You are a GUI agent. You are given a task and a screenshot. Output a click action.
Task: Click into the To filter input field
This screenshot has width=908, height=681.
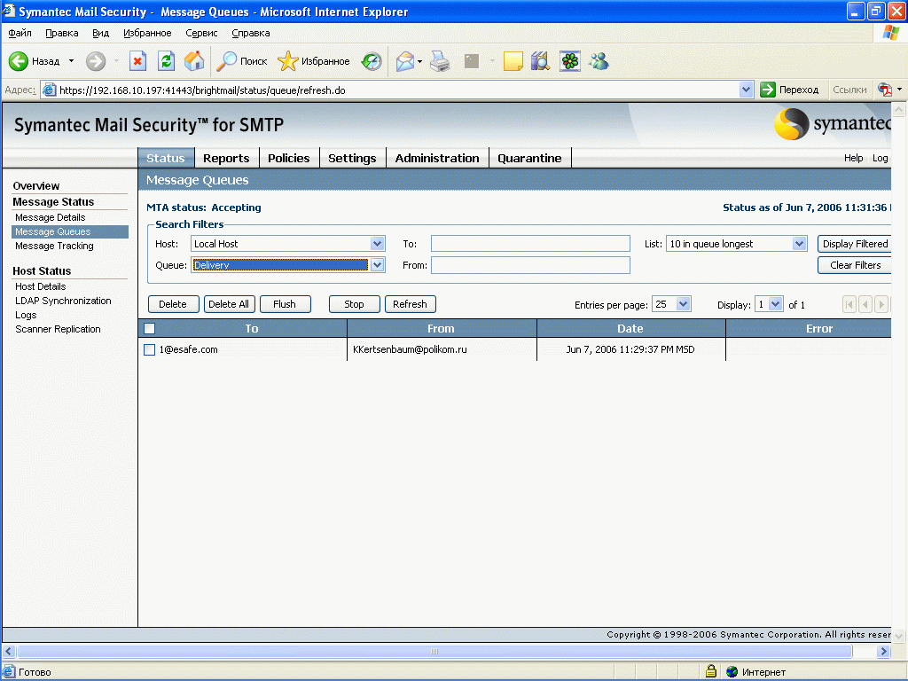pyautogui.click(x=530, y=244)
